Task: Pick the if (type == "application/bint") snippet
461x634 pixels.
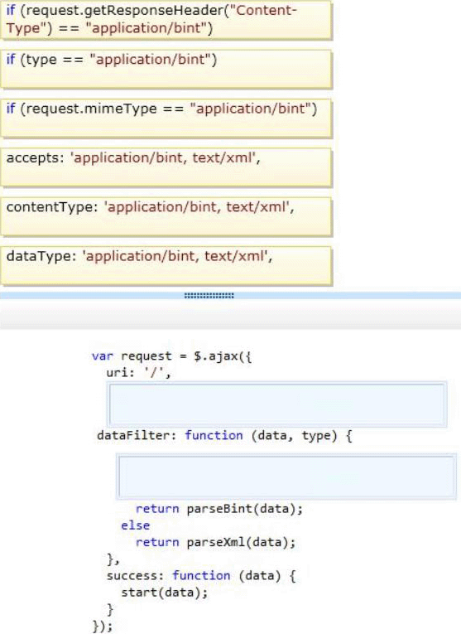Action: pyautogui.click(x=166, y=69)
